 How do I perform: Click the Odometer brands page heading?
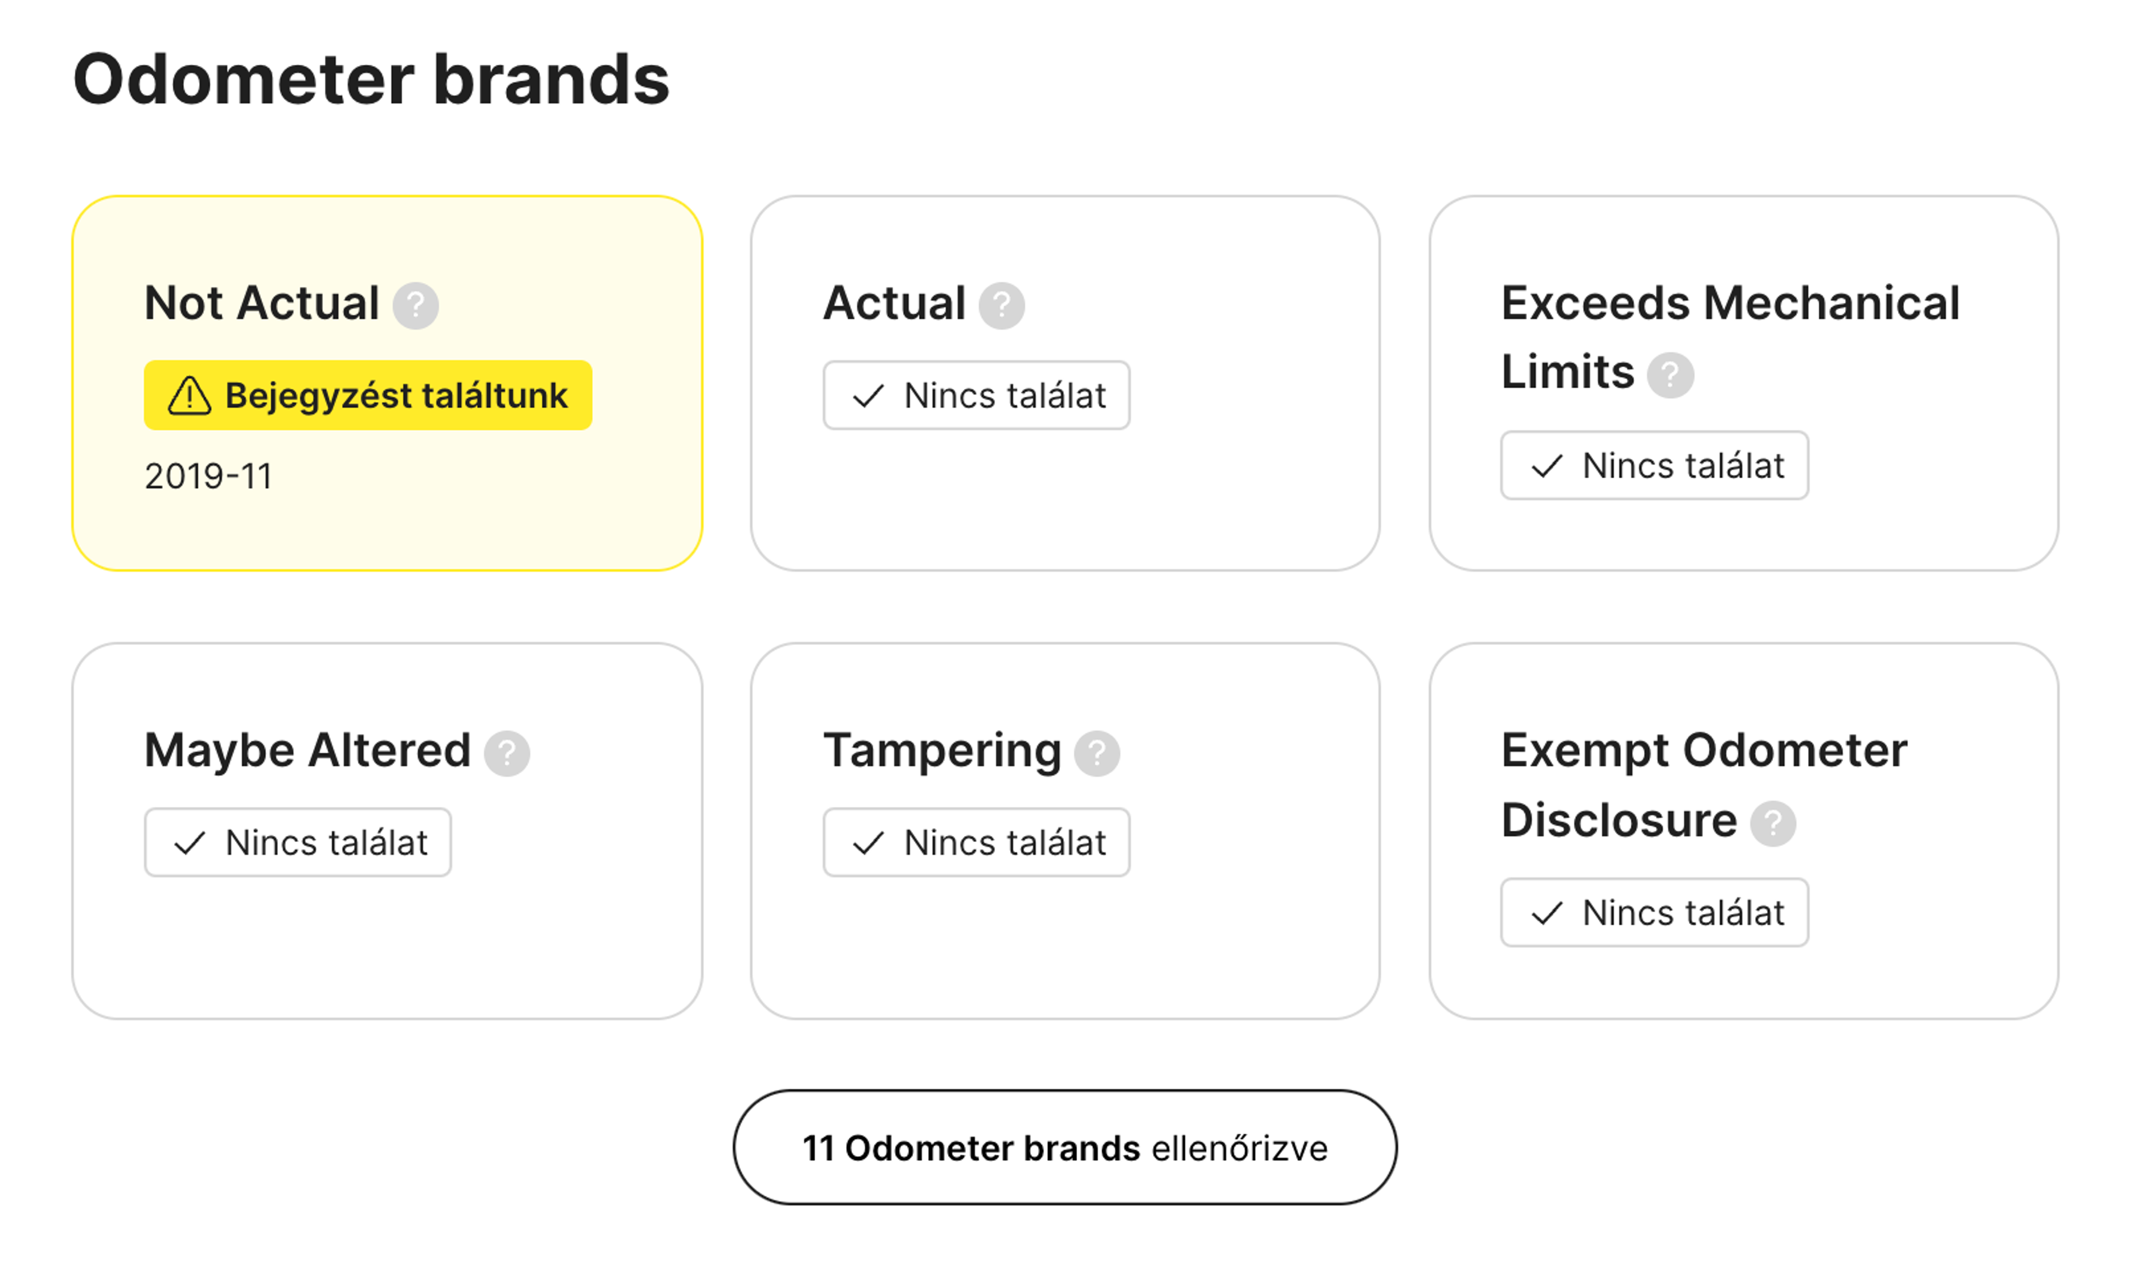pyautogui.click(x=372, y=79)
